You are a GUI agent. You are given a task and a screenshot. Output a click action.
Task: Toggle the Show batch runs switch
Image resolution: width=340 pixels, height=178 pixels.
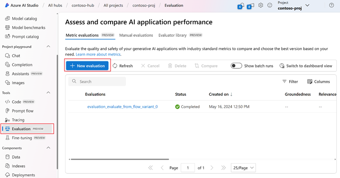point(236,66)
